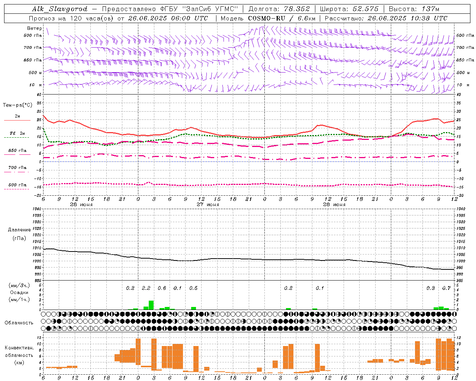Click the 0.5 precipitation total value
The height and width of the screenshot is (381, 476).
click(x=193, y=288)
